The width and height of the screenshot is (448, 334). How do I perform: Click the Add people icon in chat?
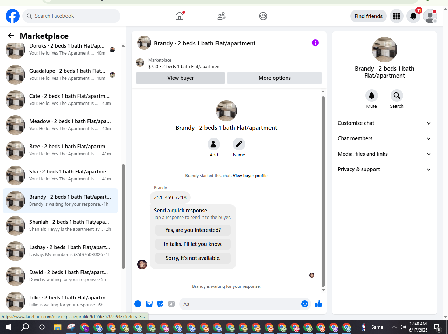pyautogui.click(x=214, y=144)
